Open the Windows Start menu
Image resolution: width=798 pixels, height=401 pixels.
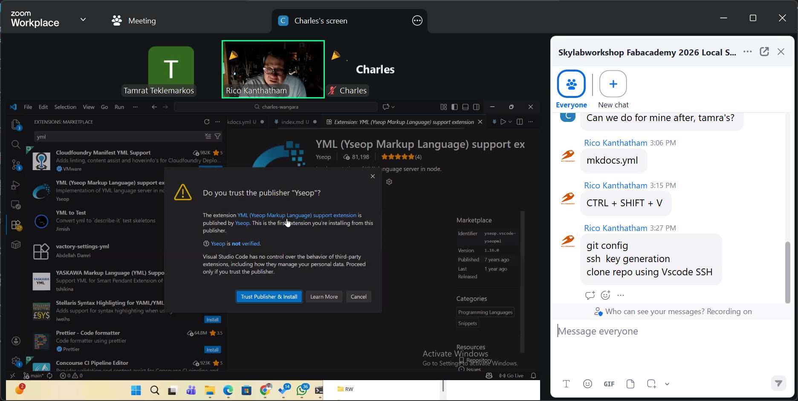[x=136, y=390]
